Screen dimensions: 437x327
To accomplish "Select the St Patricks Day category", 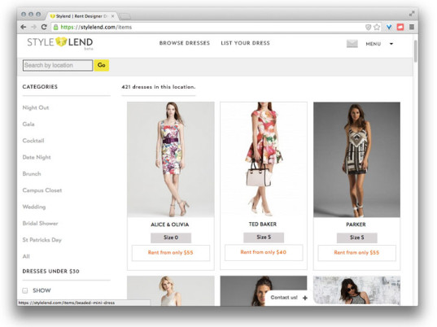I will [x=42, y=240].
